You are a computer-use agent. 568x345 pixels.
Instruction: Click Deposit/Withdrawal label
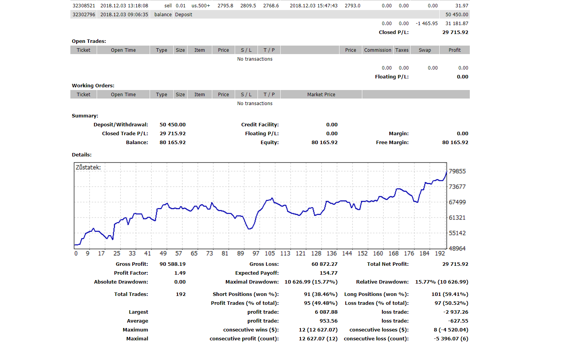[121, 125]
